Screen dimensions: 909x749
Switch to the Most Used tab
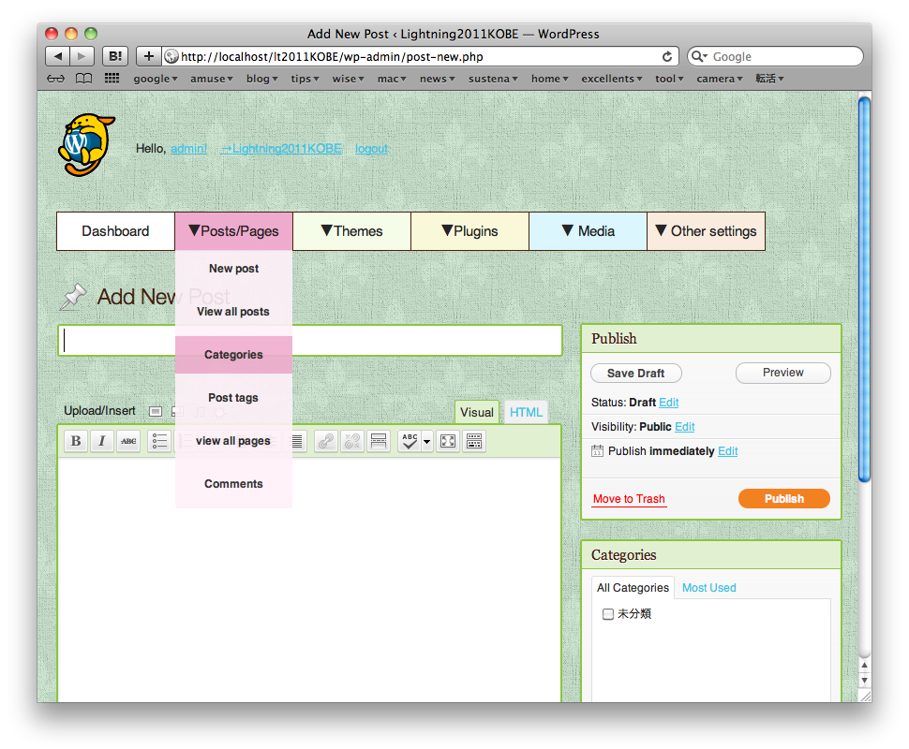point(709,587)
